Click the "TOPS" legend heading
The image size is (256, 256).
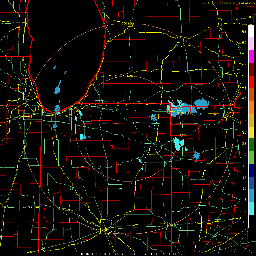point(250,17)
